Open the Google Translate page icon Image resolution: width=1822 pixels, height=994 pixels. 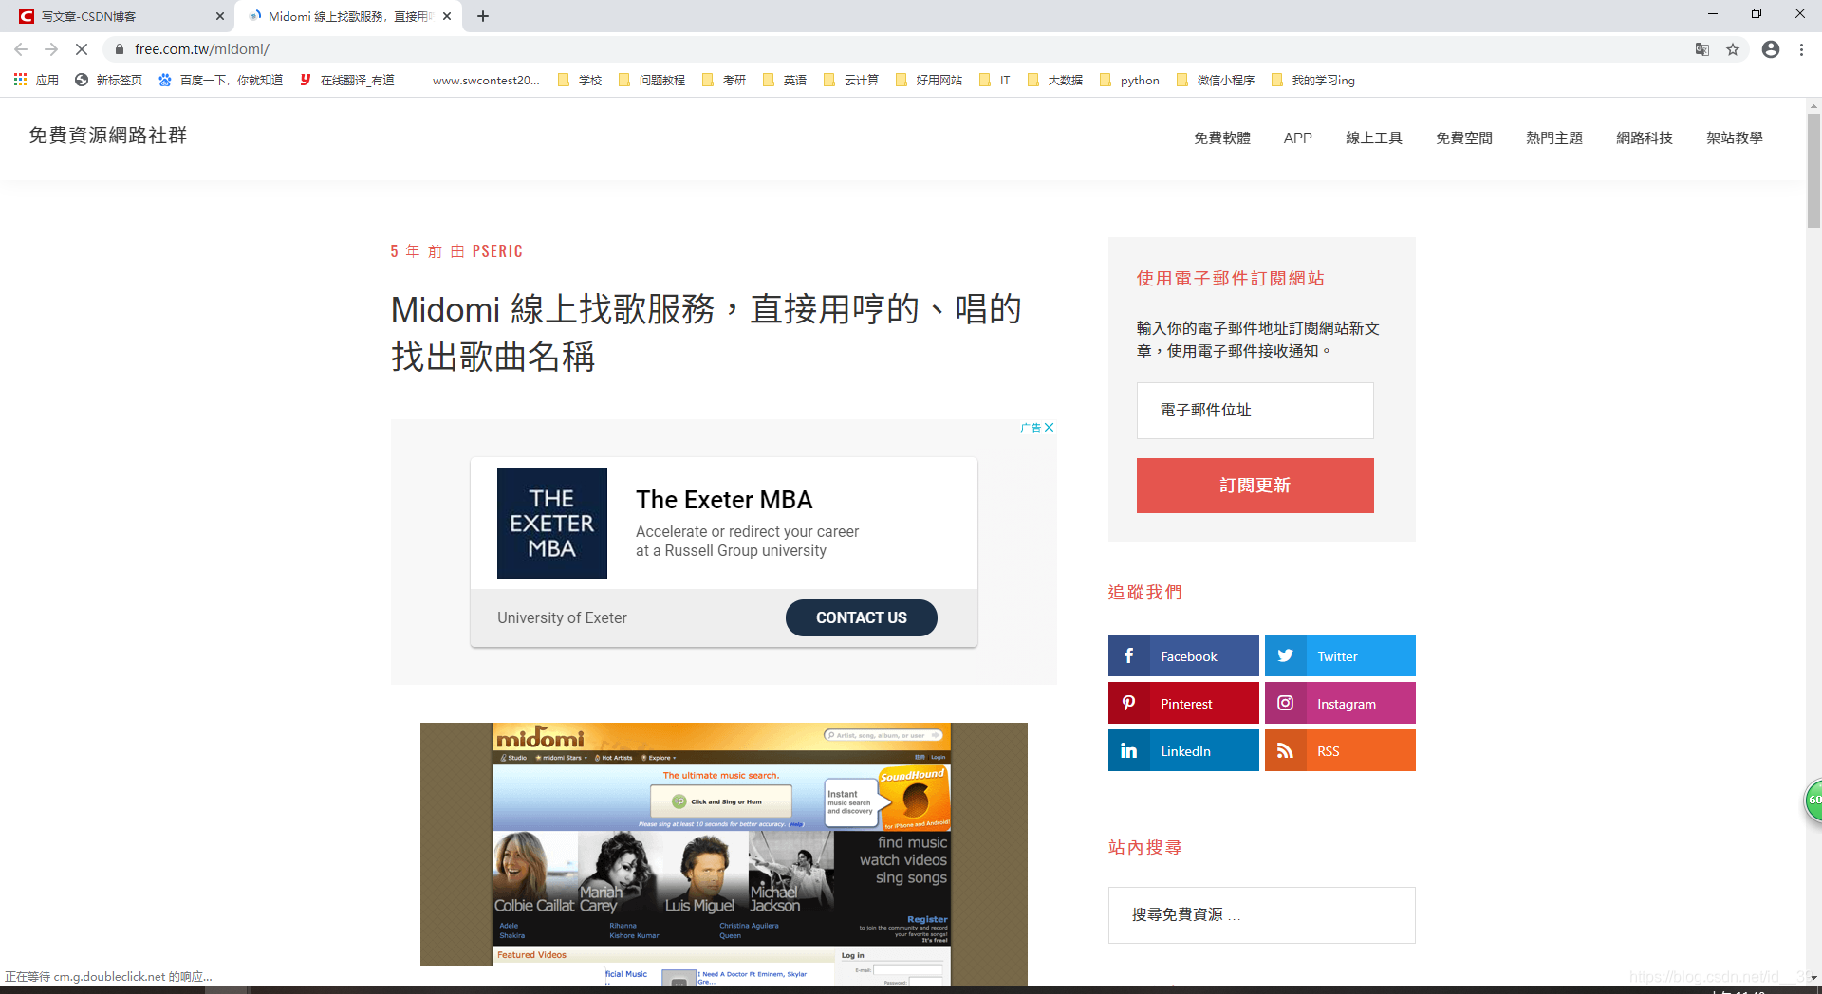coord(1702,49)
